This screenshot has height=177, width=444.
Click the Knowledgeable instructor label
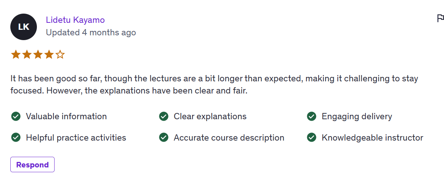coord(372,138)
